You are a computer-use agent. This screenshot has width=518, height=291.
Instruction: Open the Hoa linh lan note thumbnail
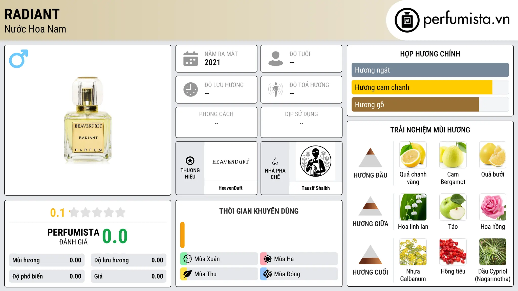point(413,207)
